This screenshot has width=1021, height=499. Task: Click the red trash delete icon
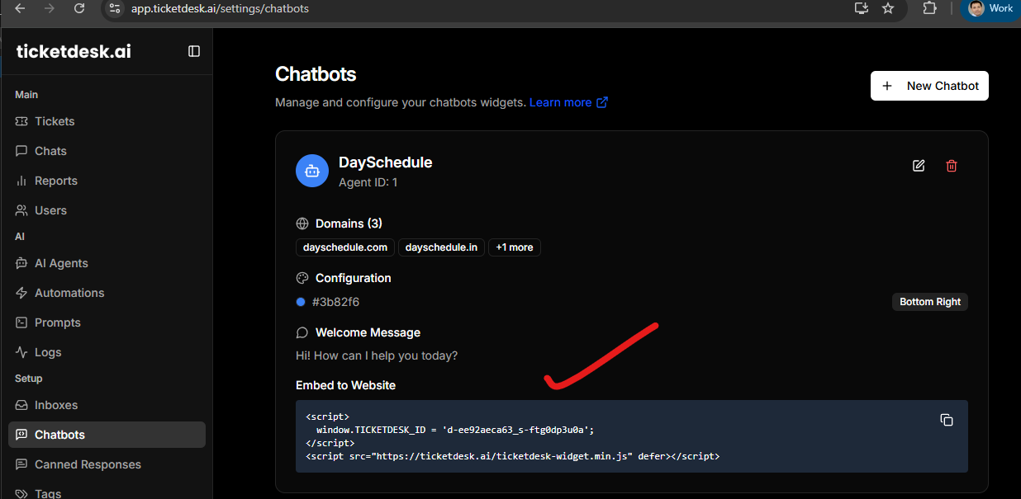pyautogui.click(x=952, y=166)
